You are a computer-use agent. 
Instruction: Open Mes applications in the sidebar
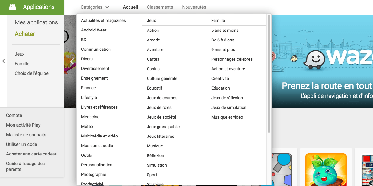pos(36,22)
